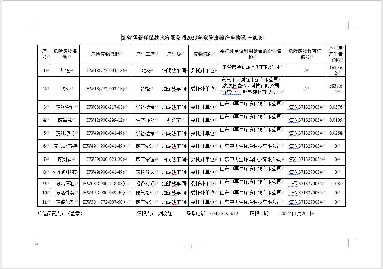The width and height of the screenshot is (383, 269).
Task: Click the phone number 0546-8593639
Action: 224,214
